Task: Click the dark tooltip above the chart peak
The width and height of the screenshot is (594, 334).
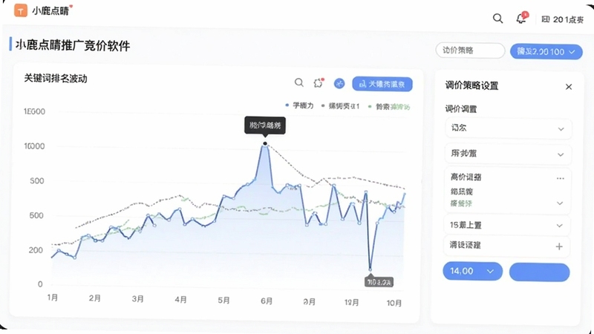Action: pyautogui.click(x=265, y=125)
